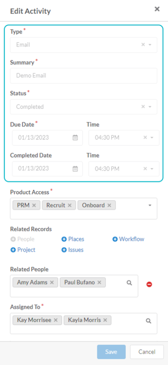Open the Due Date calendar picker icon
The image size is (168, 365).
tap(75, 138)
